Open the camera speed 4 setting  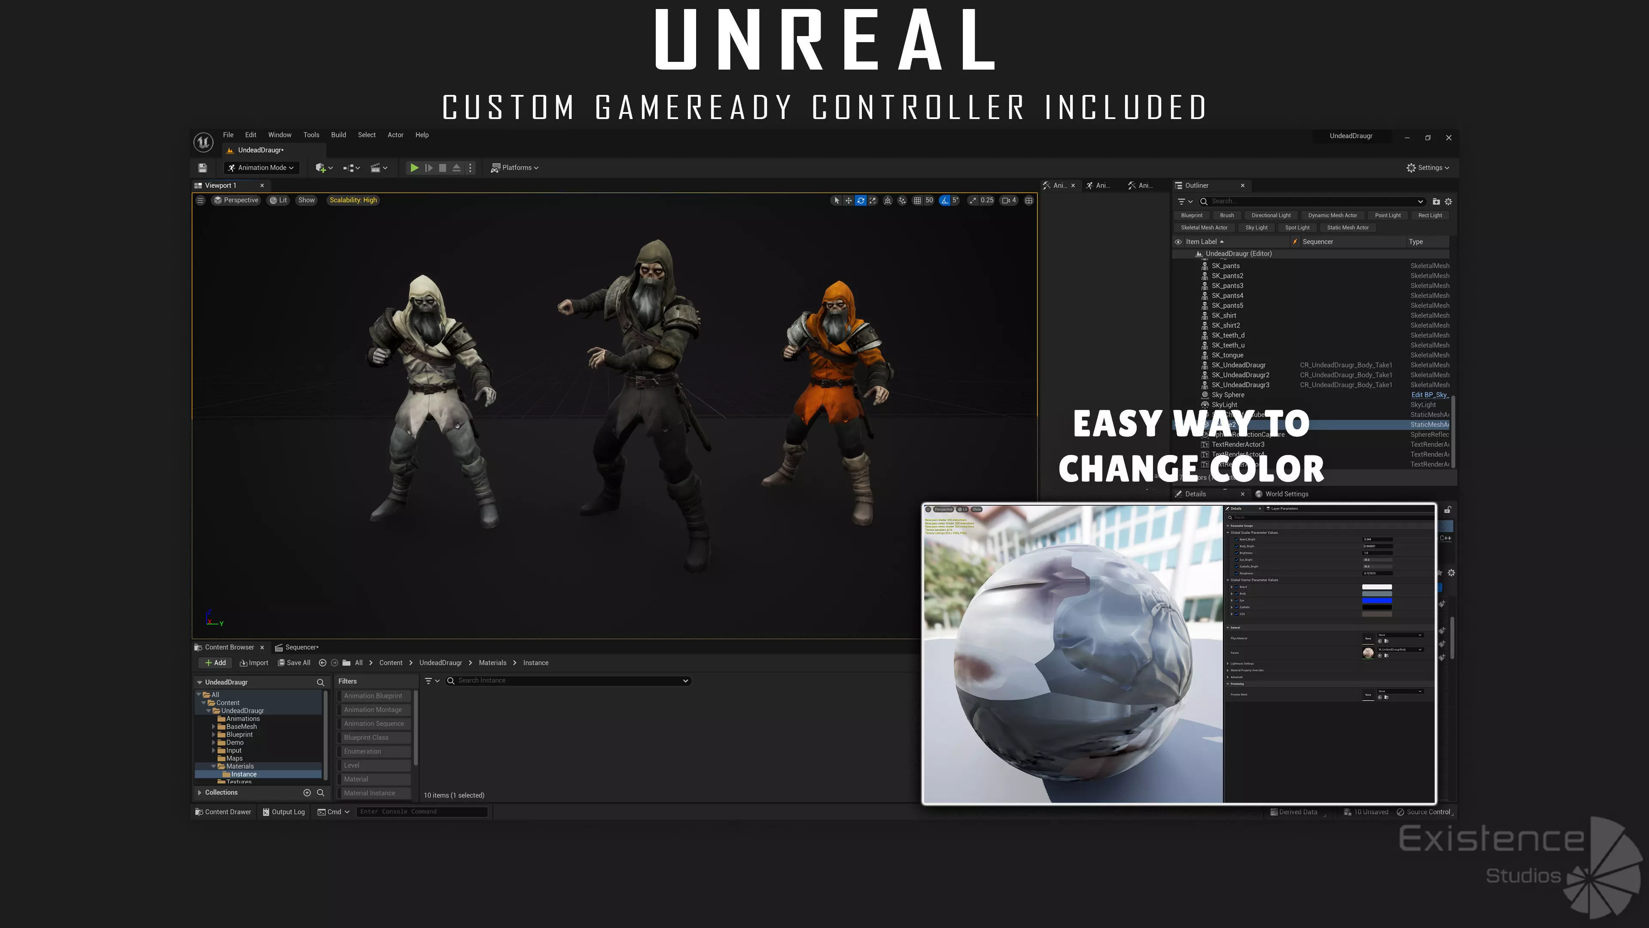(x=1010, y=201)
